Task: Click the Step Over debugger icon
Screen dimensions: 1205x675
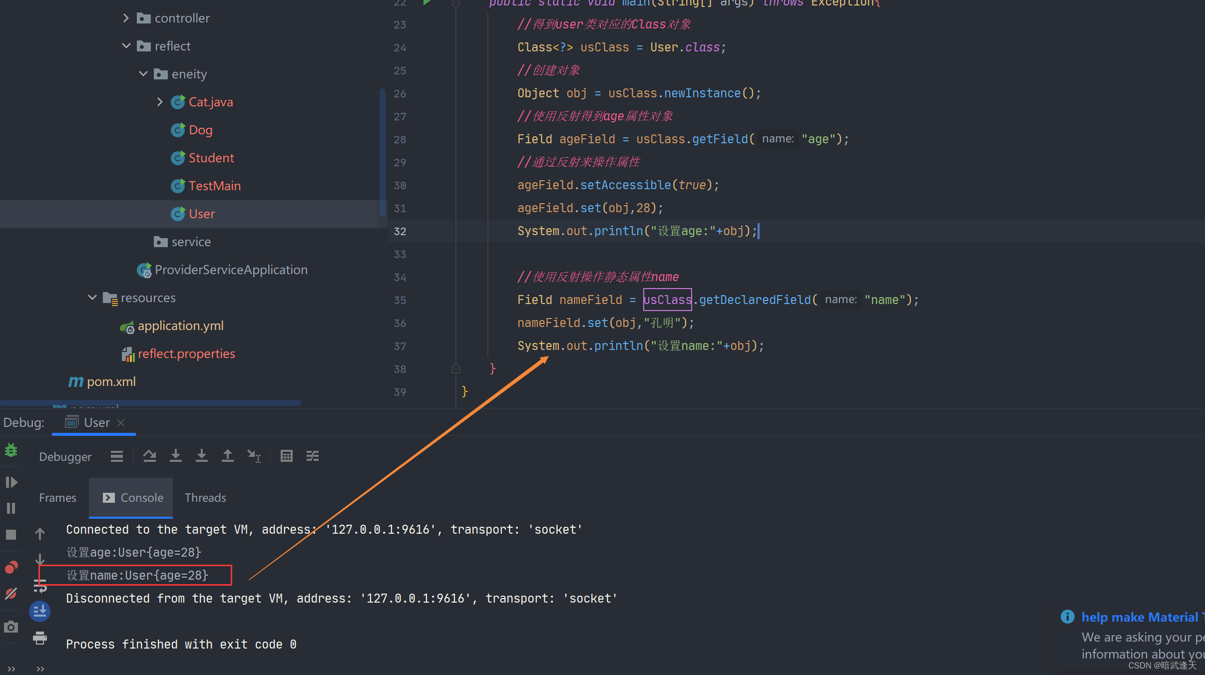Action: tap(149, 456)
